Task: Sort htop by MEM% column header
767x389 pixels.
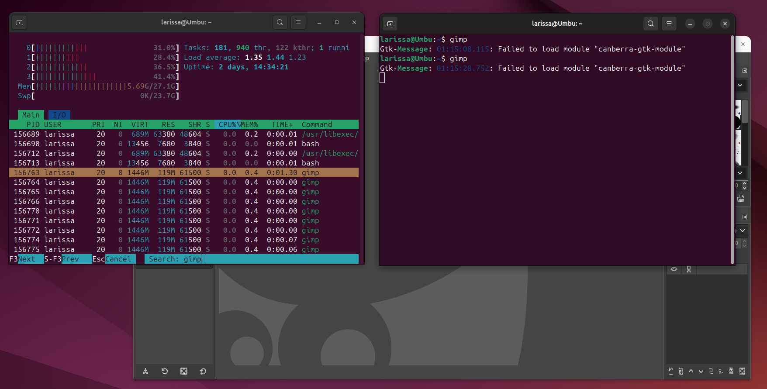Action: [x=250, y=124]
